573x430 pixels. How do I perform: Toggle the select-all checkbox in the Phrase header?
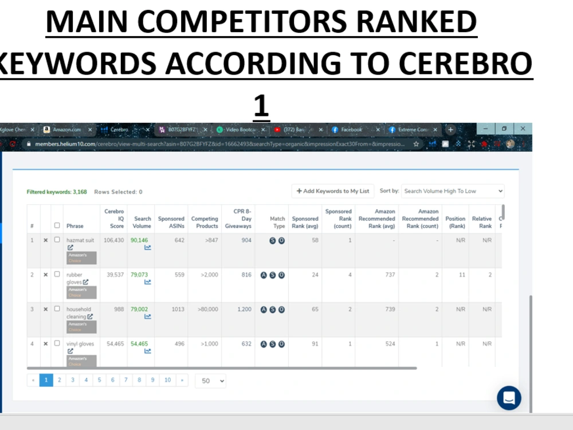pyautogui.click(x=57, y=225)
